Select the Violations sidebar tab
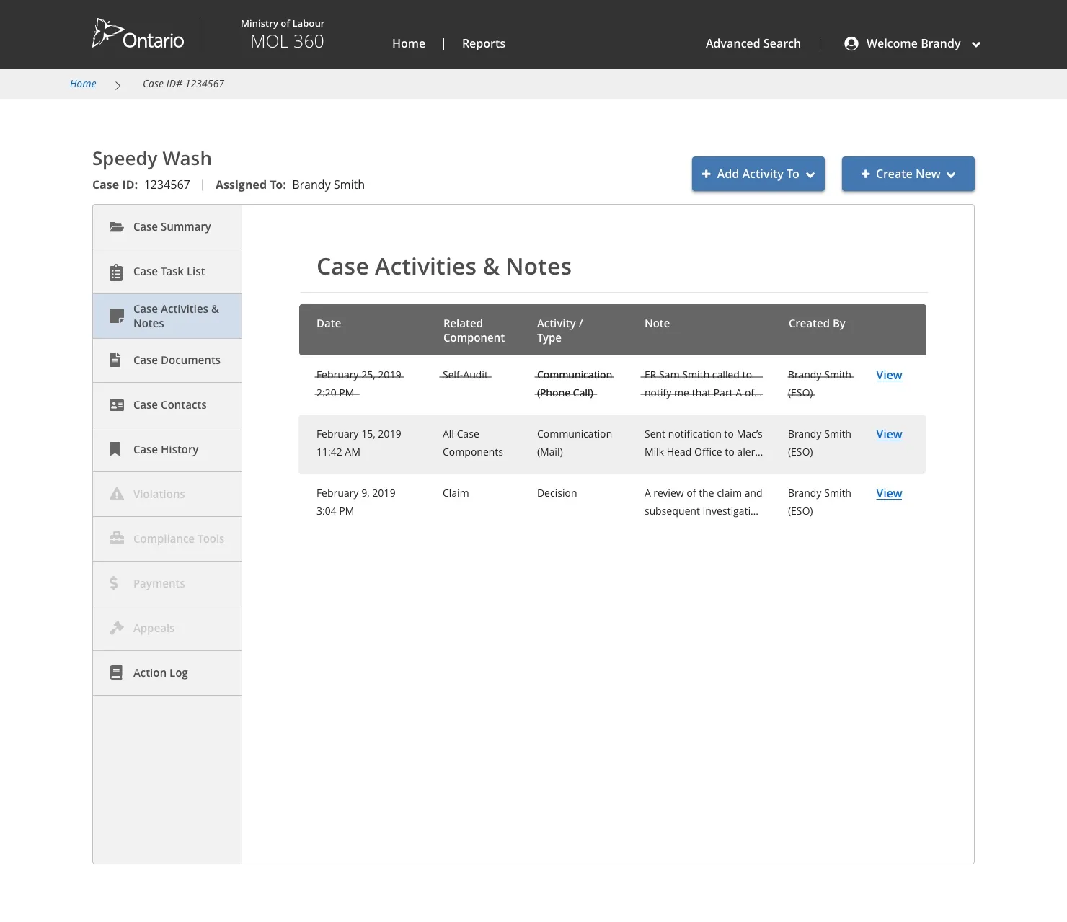 click(x=167, y=495)
